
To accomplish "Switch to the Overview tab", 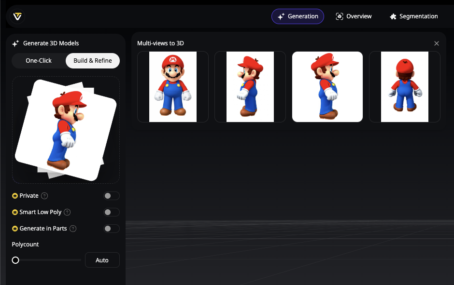I will pyautogui.click(x=354, y=16).
